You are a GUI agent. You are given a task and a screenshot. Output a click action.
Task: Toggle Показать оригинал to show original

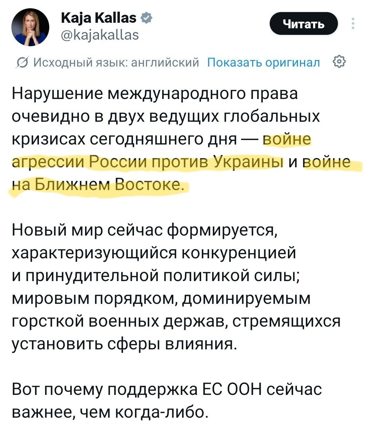coord(264,63)
